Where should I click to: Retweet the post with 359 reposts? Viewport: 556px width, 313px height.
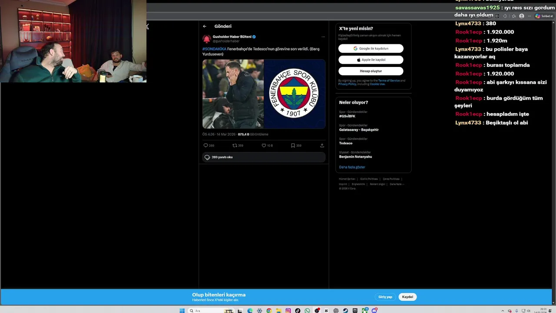pyautogui.click(x=235, y=146)
